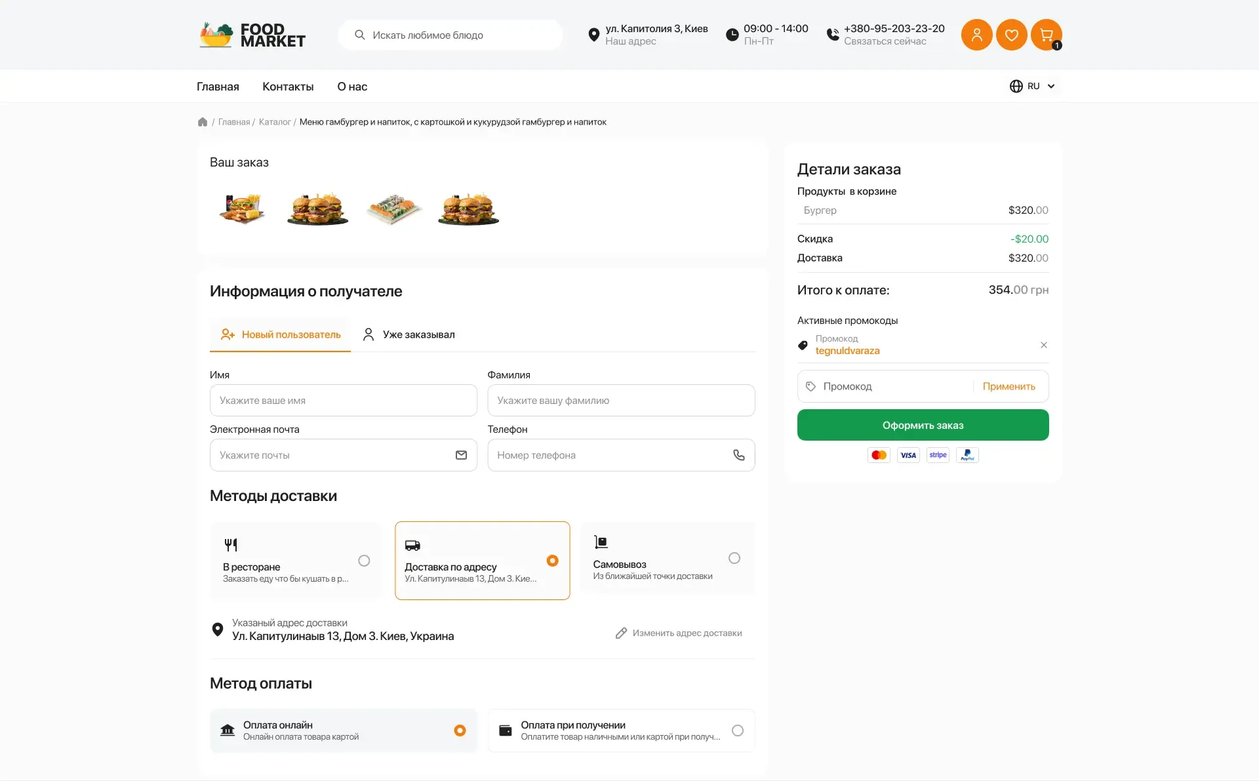The height and width of the screenshot is (781, 1259).
Task: Focus the Номер телефона input field
Action: [621, 455]
